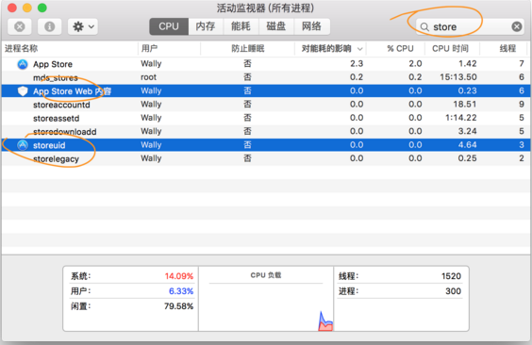Click into the search field containing store
Screen dimensions: 532x345
(470, 26)
